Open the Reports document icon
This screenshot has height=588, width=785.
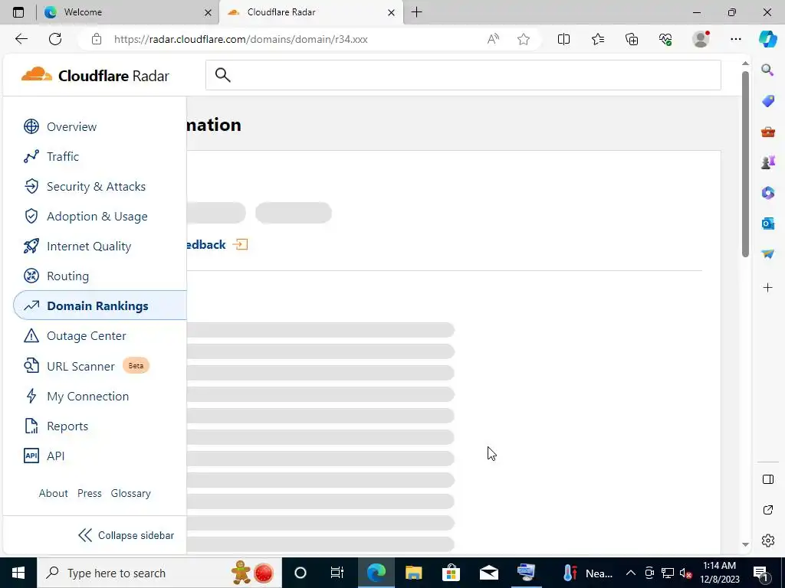click(31, 426)
